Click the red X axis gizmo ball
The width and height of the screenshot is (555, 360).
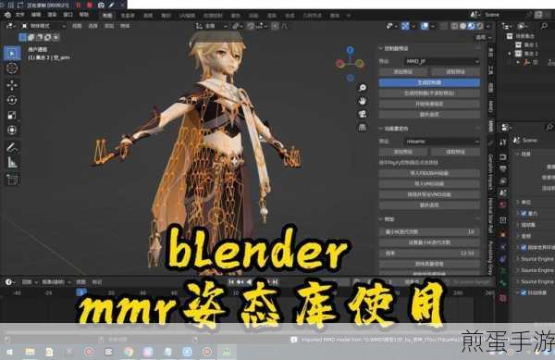point(339,64)
